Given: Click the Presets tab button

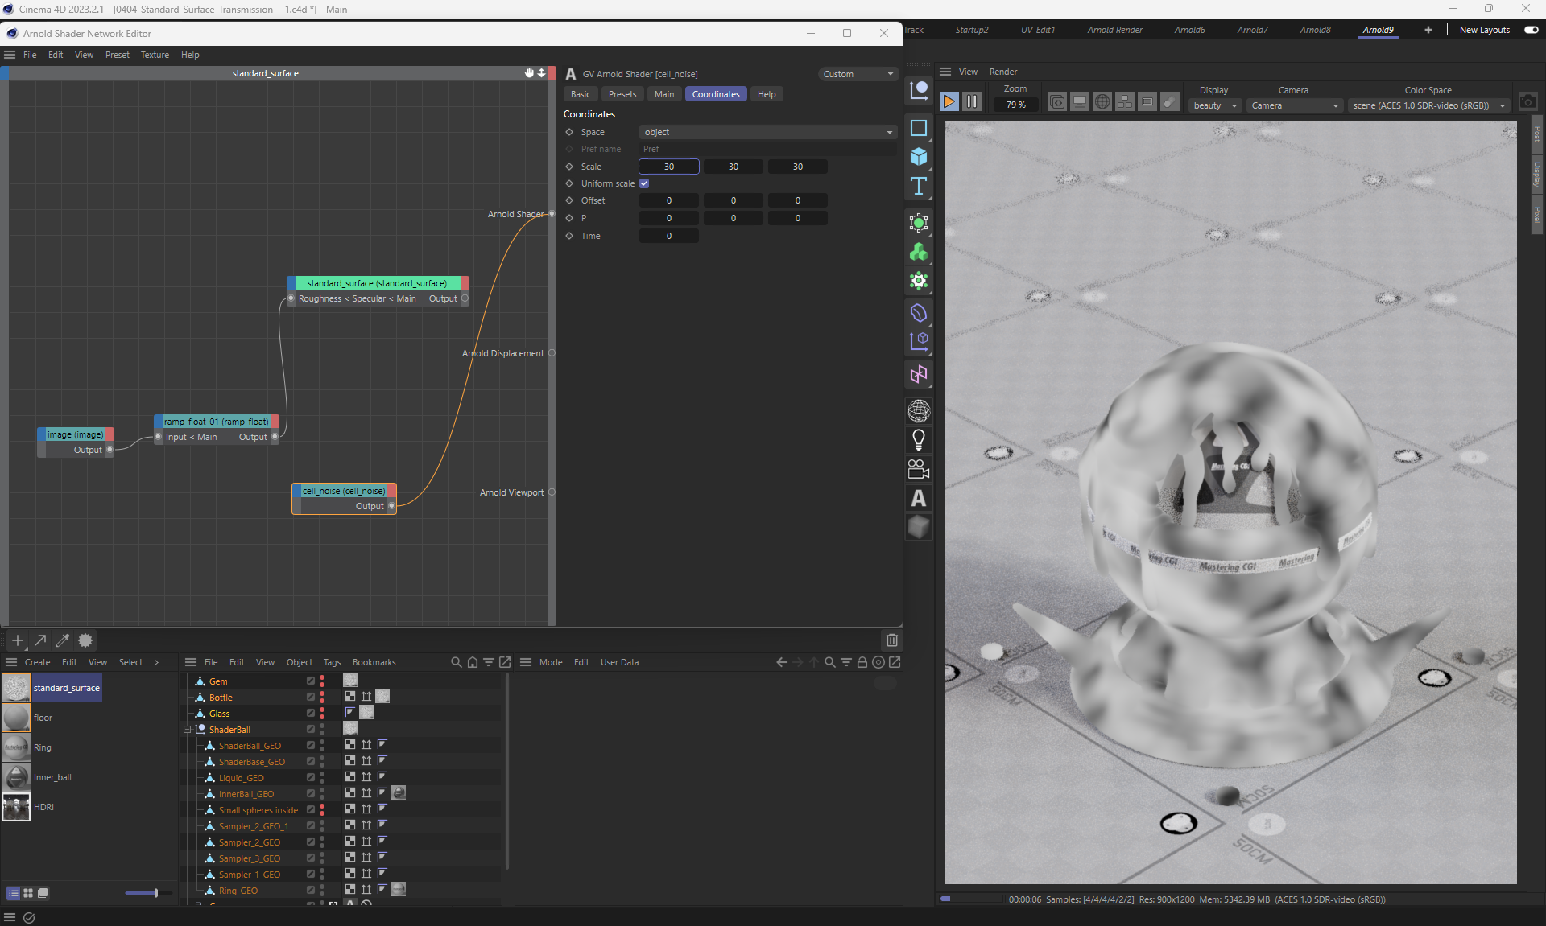Looking at the screenshot, I should pyautogui.click(x=622, y=94).
